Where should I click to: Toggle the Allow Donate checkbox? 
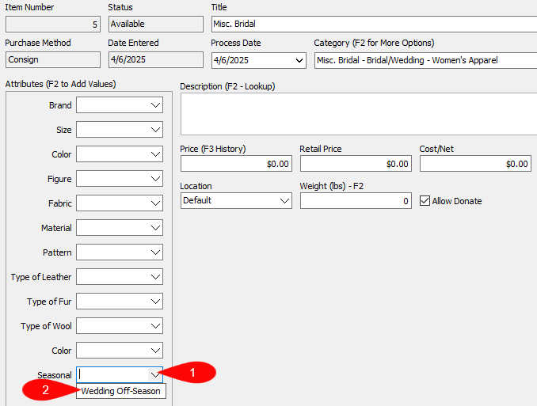point(425,200)
